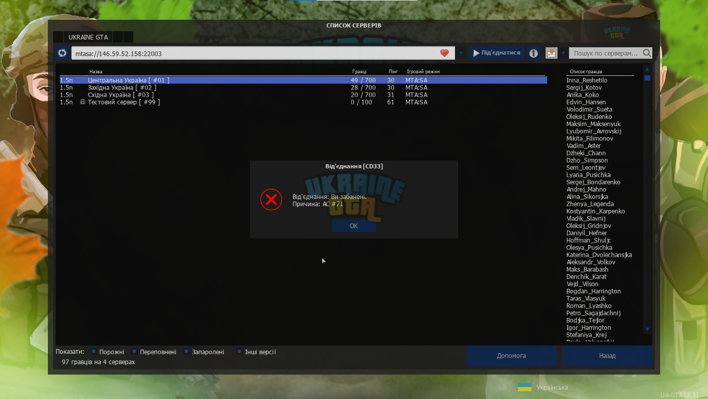Select player Dzheki_Chann in the list
This screenshot has width=708, height=399.
click(586, 153)
